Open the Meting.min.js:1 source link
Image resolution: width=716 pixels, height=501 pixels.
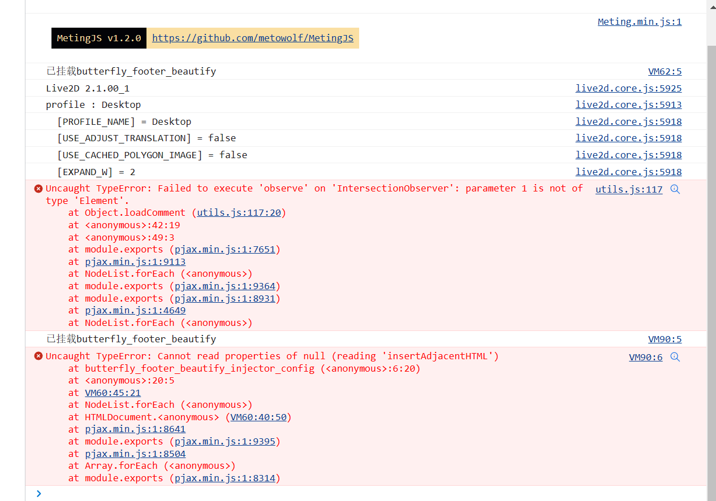639,21
